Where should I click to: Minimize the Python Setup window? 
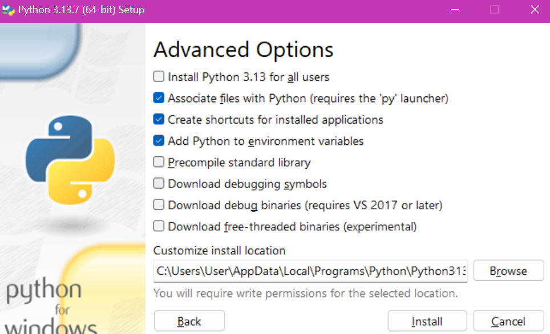tap(455, 10)
